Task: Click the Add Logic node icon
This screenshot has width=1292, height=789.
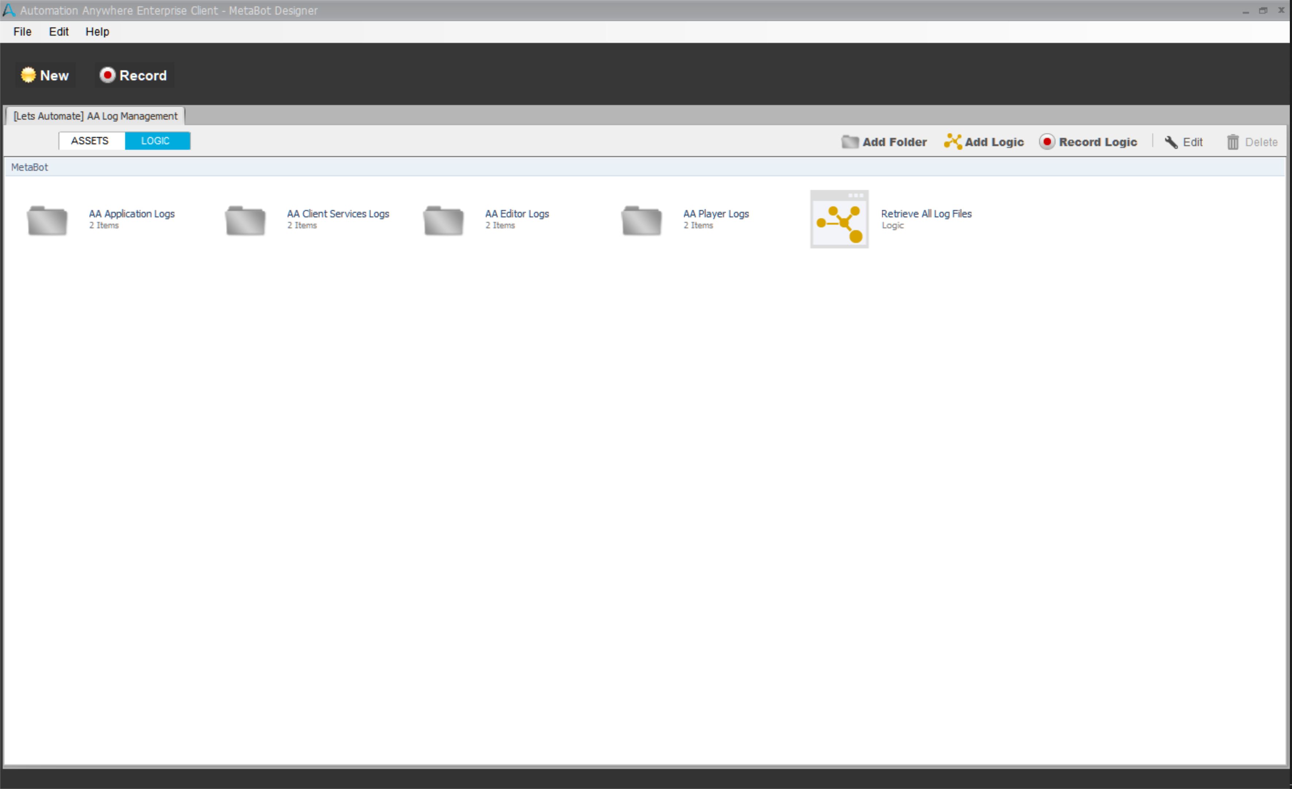Action: [x=952, y=142]
